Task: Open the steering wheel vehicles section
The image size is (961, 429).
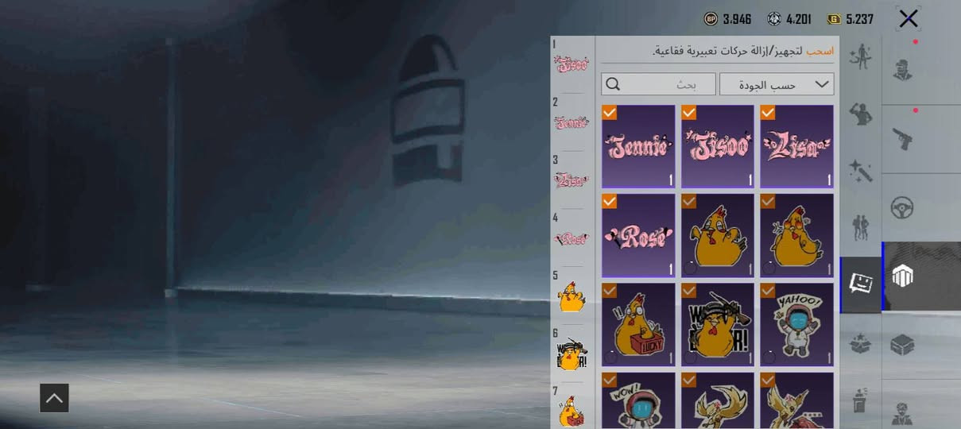Action: [902, 207]
